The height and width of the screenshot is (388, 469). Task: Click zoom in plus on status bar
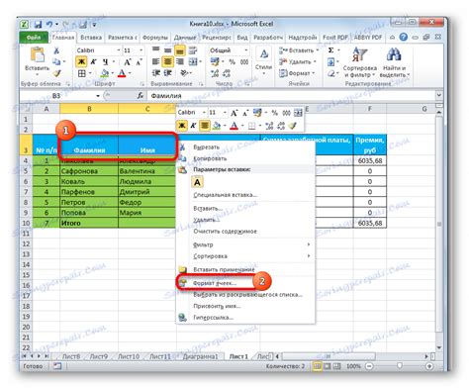429,366
